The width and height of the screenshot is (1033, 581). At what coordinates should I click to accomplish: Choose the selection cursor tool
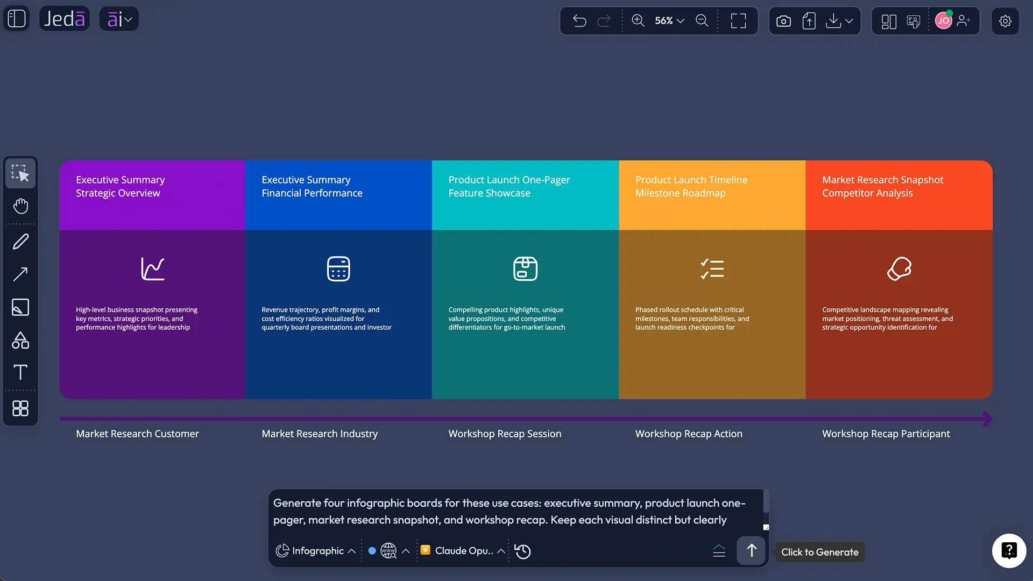(x=20, y=173)
